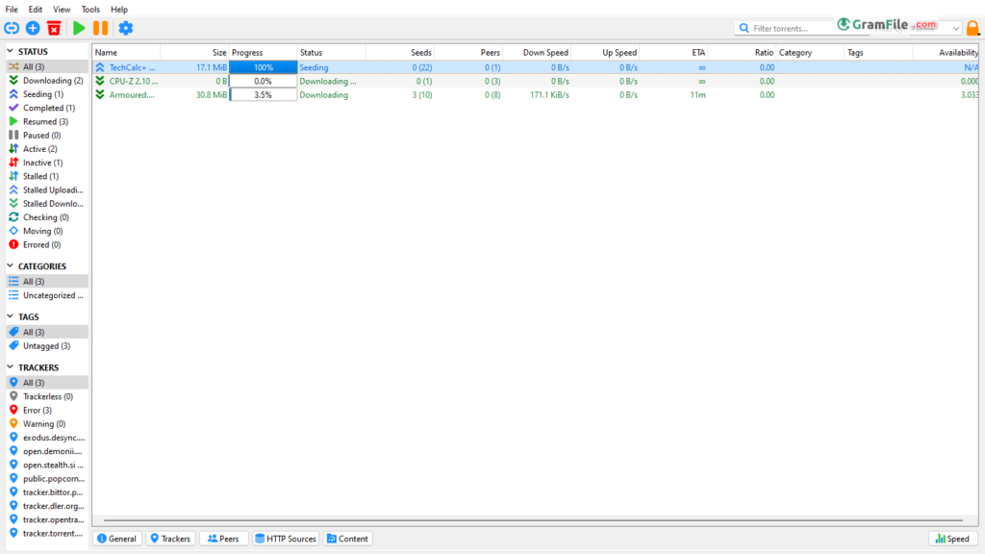Select the All (3) status filter
This screenshot has width=985, height=554.
click(x=47, y=66)
